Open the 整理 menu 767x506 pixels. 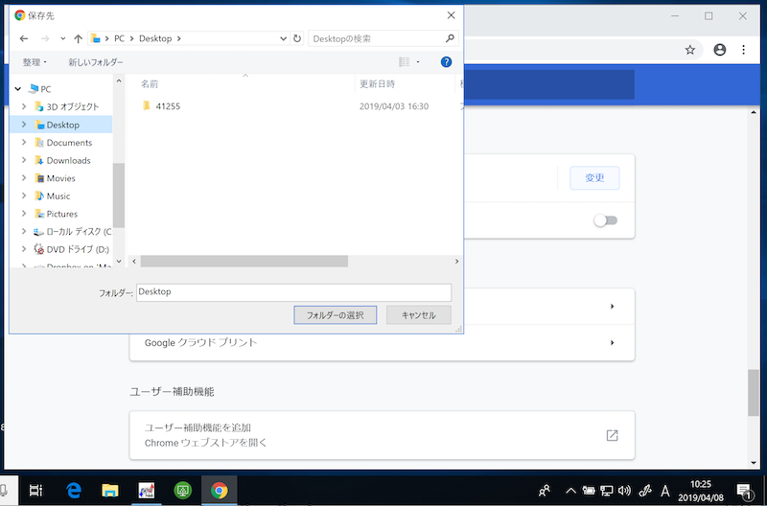click(35, 62)
